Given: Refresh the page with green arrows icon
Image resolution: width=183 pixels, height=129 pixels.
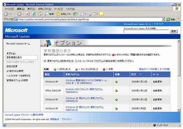Looking at the screenshot, I should 34,14.
